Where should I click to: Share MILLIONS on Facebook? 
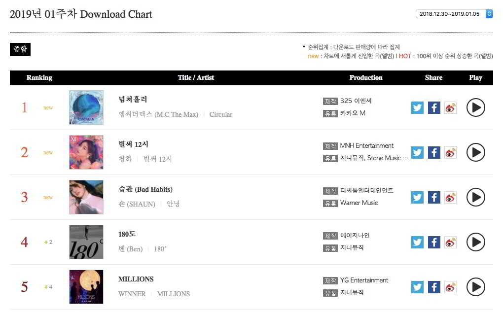tap(434, 287)
